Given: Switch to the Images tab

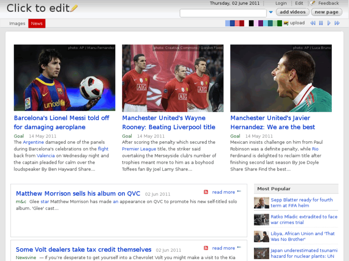Looking at the screenshot, I should click(x=17, y=23).
